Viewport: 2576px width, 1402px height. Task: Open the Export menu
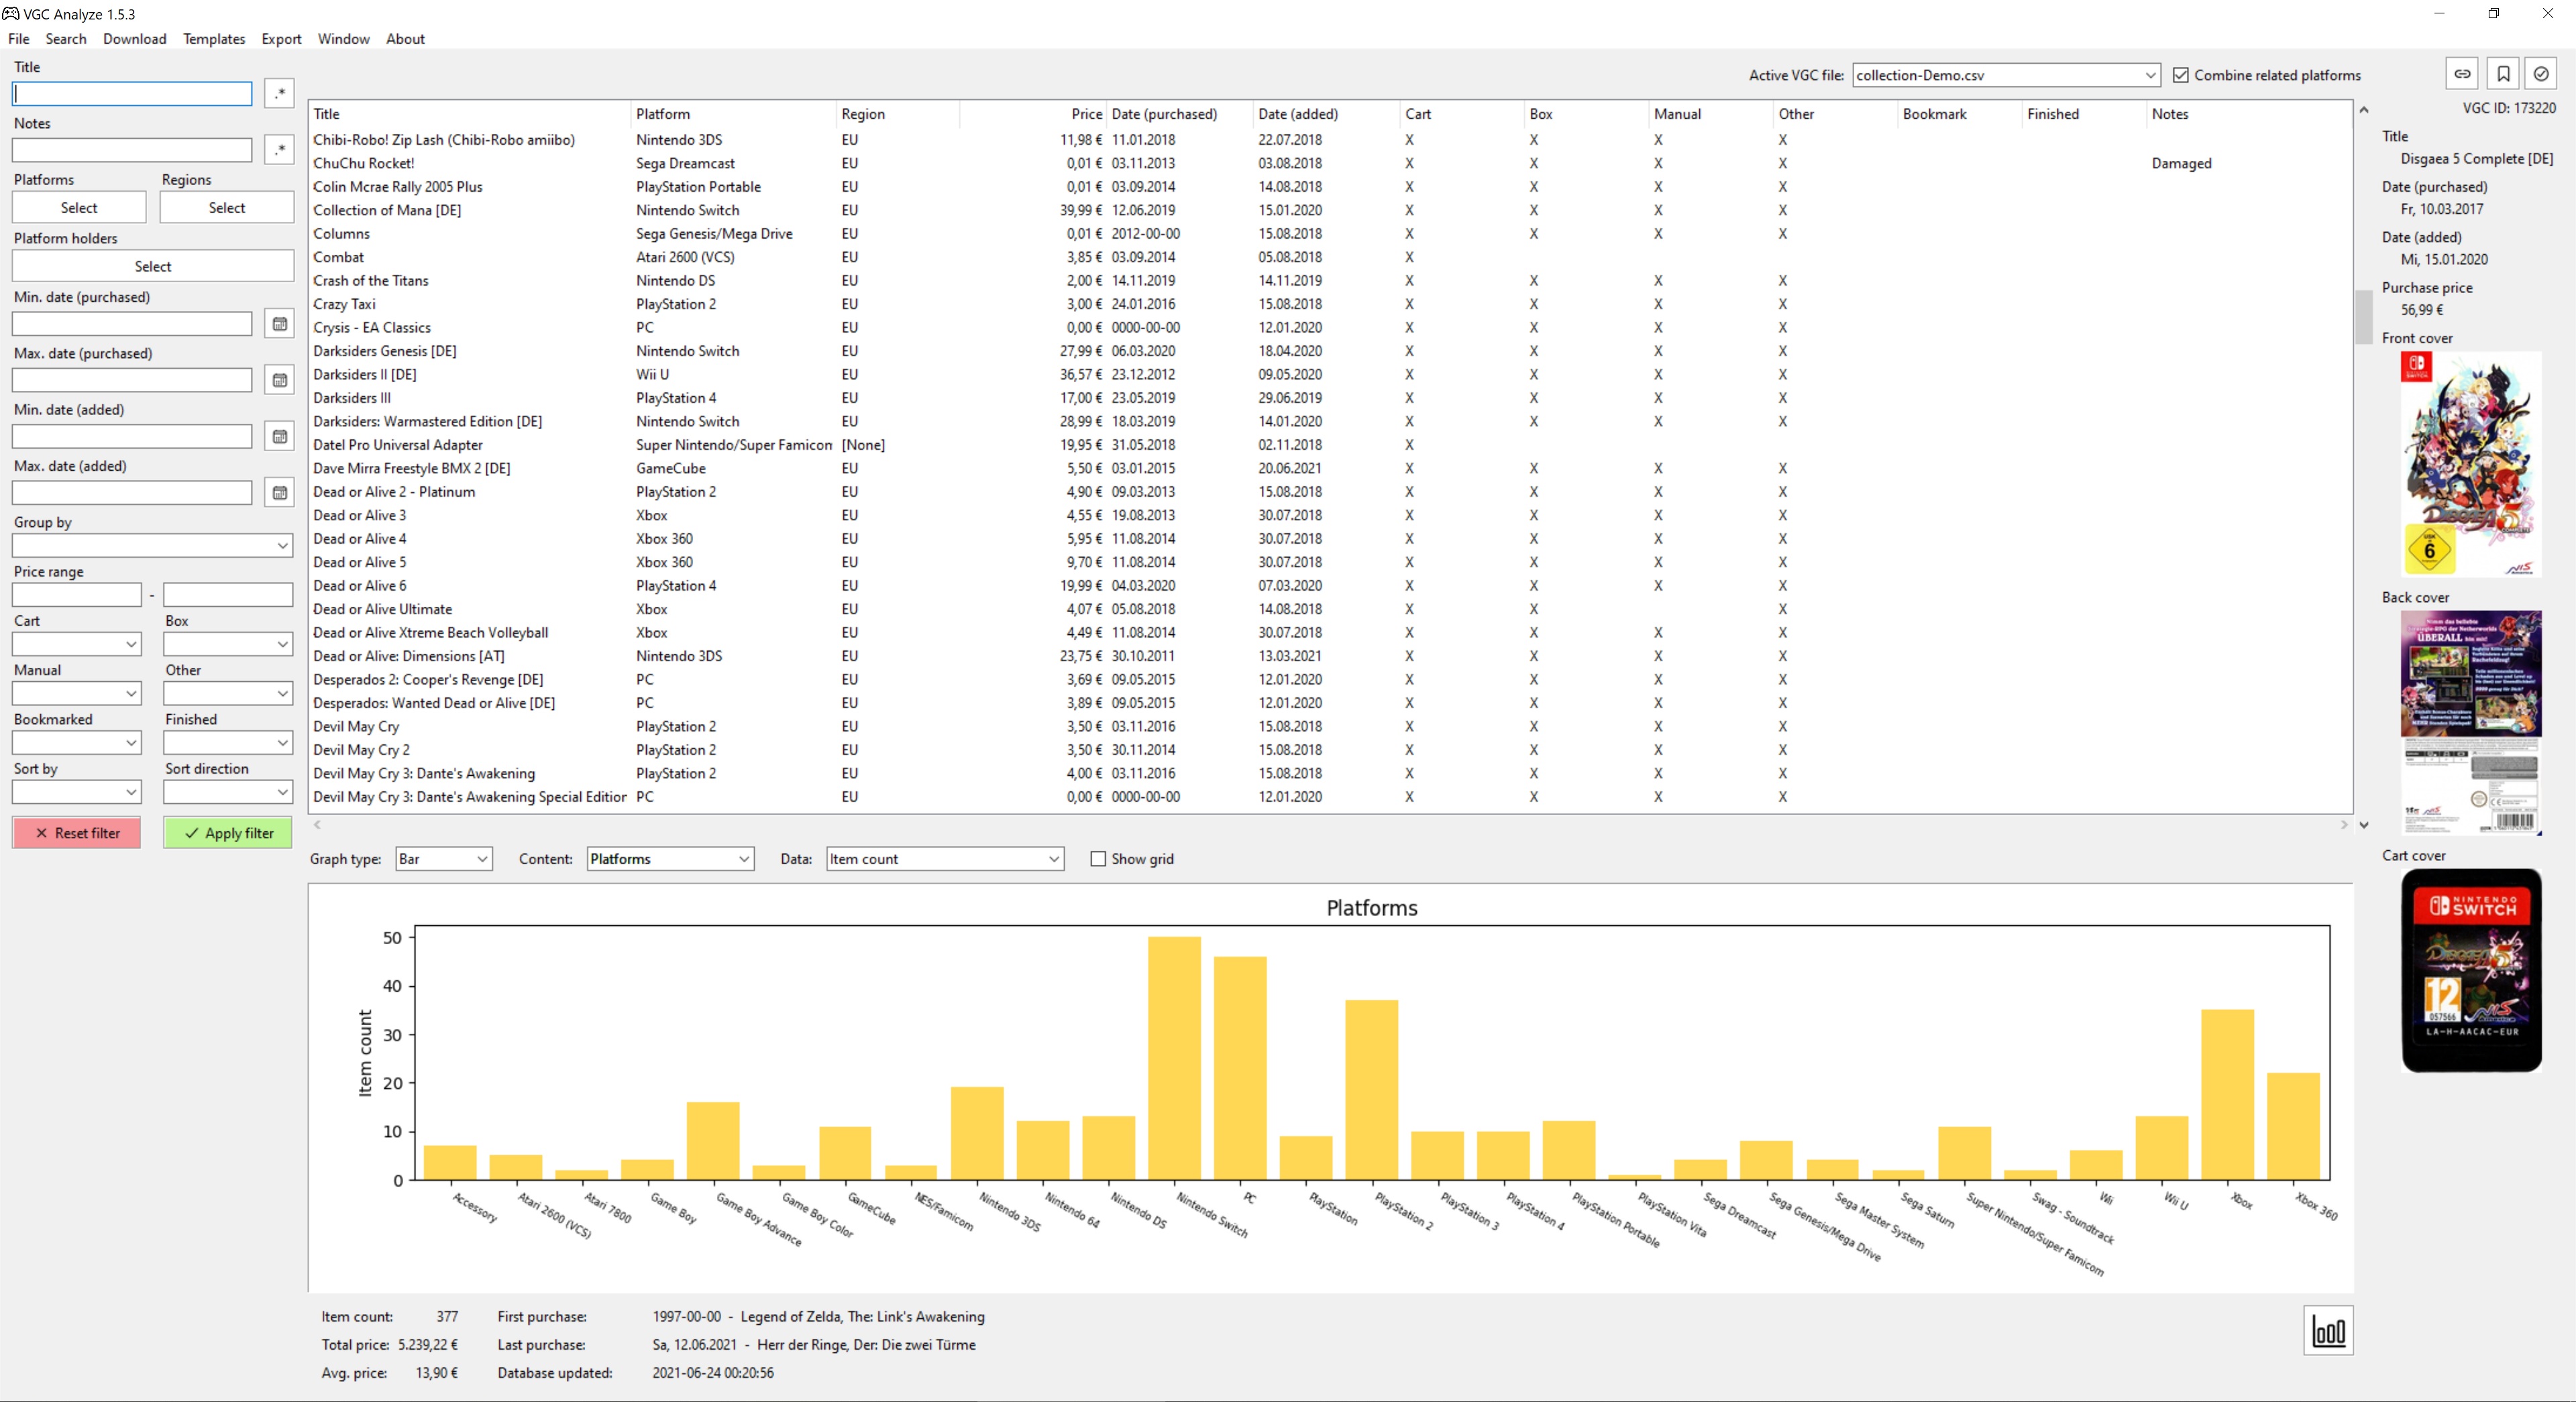(281, 39)
